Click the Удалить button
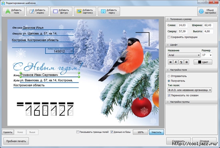The width and height of the screenshot is (220, 148). [8, 132]
